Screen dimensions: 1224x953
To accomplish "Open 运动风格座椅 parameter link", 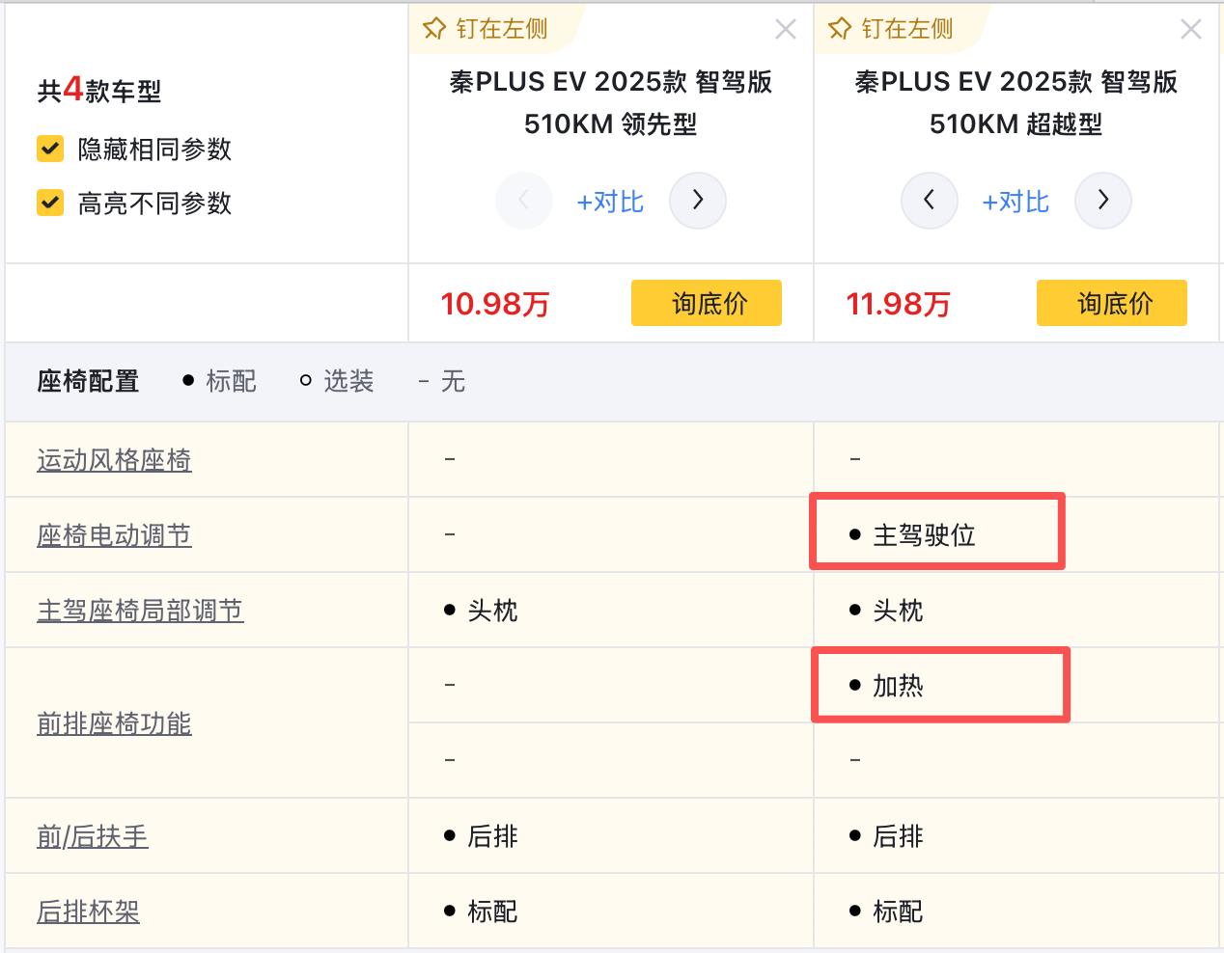I will point(114,460).
